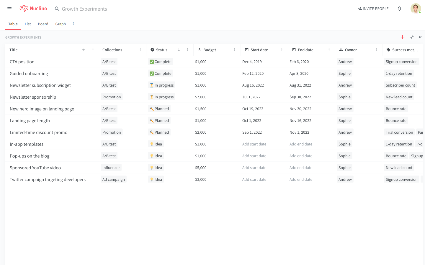Open the view tabs more options menu
Image resolution: width=425 pixels, height=265 pixels.
(x=73, y=24)
